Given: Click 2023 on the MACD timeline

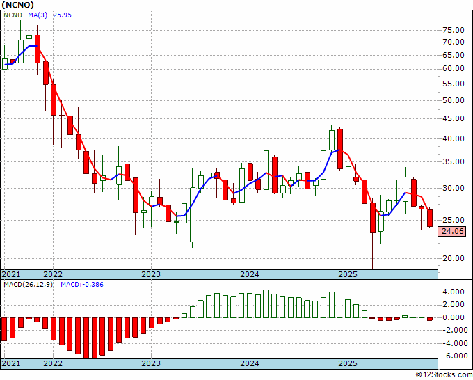Looking at the screenshot, I should (151, 363).
